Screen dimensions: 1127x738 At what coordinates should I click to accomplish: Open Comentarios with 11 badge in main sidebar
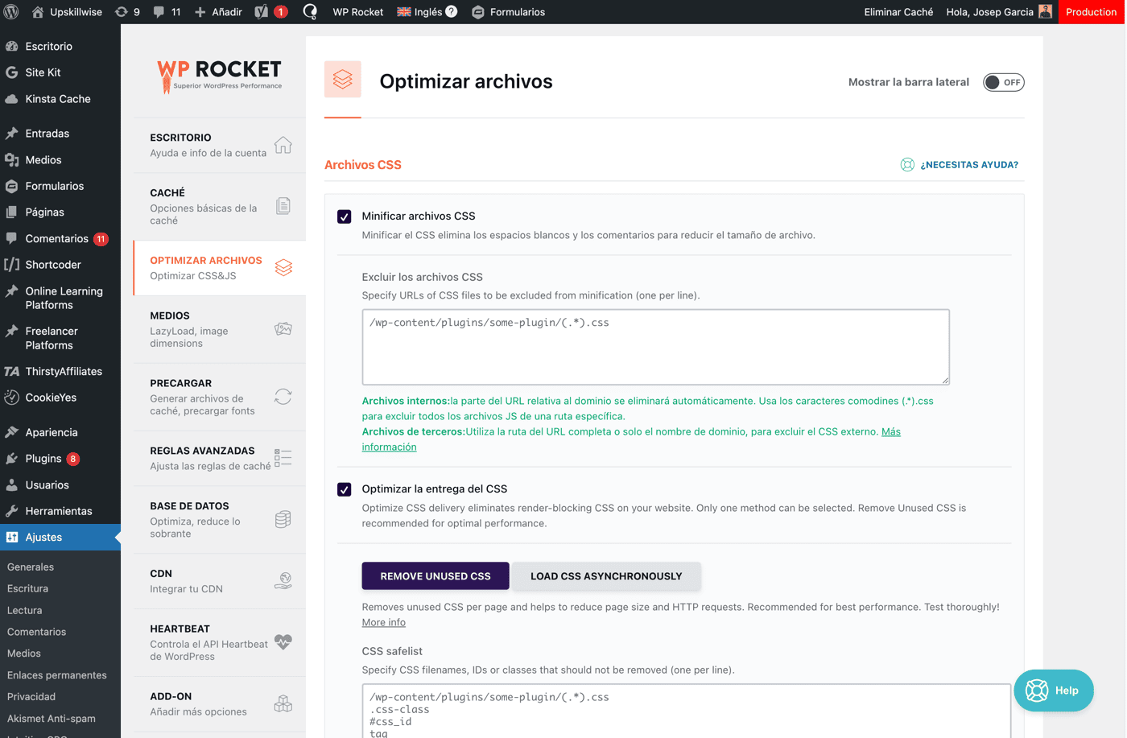point(56,238)
